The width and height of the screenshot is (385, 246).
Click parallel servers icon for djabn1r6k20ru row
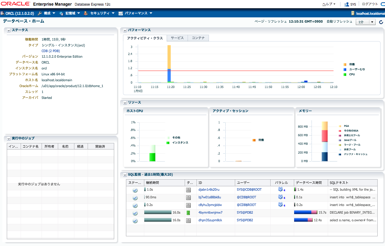tap(281, 189)
